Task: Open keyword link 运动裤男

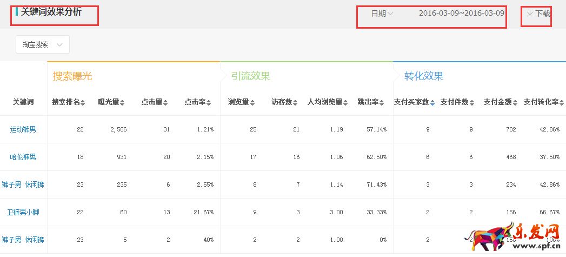Action: pyautogui.click(x=23, y=129)
